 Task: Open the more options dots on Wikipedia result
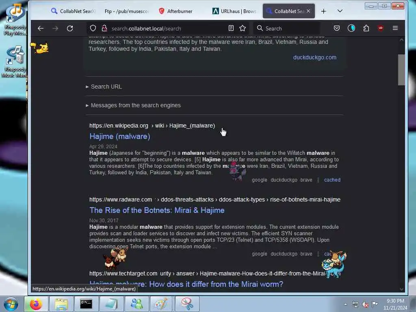click(x=318, y=180)
